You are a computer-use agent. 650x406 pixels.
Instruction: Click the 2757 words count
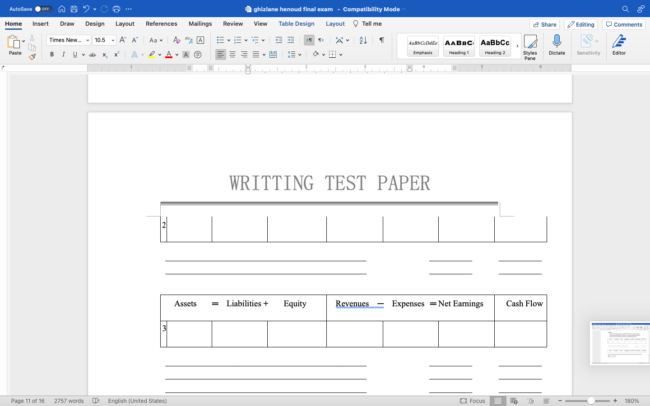coord(69,401)
